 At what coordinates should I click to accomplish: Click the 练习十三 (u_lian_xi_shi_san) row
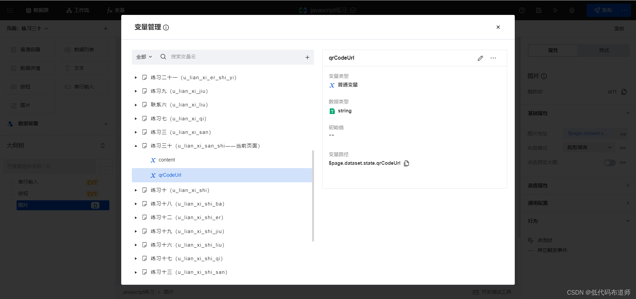pos(222,272)
